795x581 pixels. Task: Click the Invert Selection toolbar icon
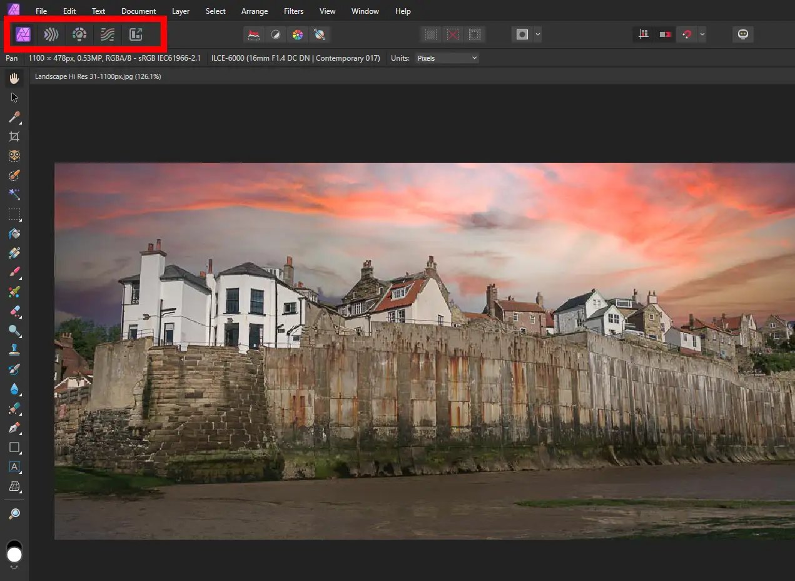475,34
